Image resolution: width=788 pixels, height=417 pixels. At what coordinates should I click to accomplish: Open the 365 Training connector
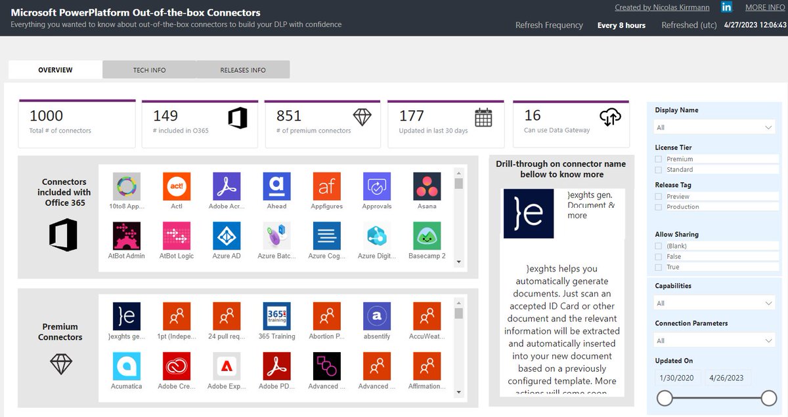[276, 316]
